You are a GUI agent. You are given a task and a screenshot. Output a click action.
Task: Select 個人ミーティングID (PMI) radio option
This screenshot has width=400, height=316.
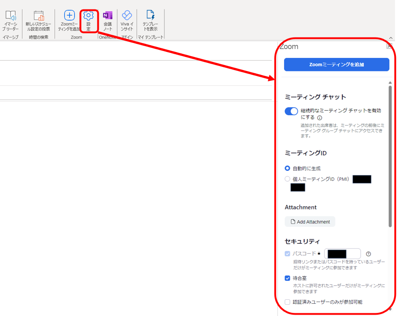(287, 179)
